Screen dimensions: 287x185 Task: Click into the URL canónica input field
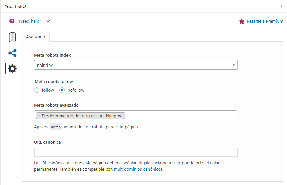(x=136, y=152)
